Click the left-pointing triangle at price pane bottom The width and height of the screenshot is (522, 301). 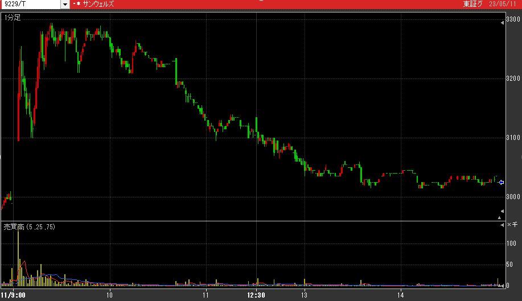[502, 211]
